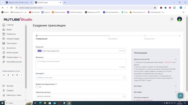Open Справка sidebar item
188x105 pixels.
click(8, 90)
